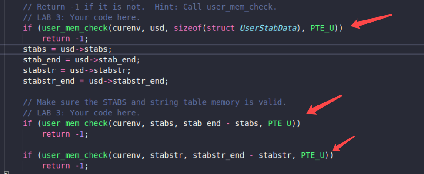
Task: Click the first user_mem_check function call
Action: 75,28
